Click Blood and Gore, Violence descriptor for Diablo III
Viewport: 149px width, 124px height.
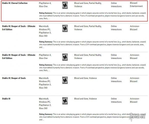click(85, 99)
